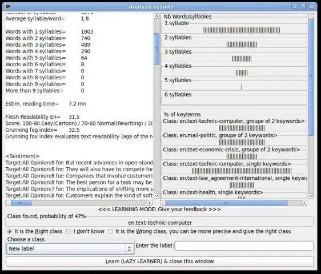Click the 'Grunning fox index evaluates text readability' line

click(79, 136)
